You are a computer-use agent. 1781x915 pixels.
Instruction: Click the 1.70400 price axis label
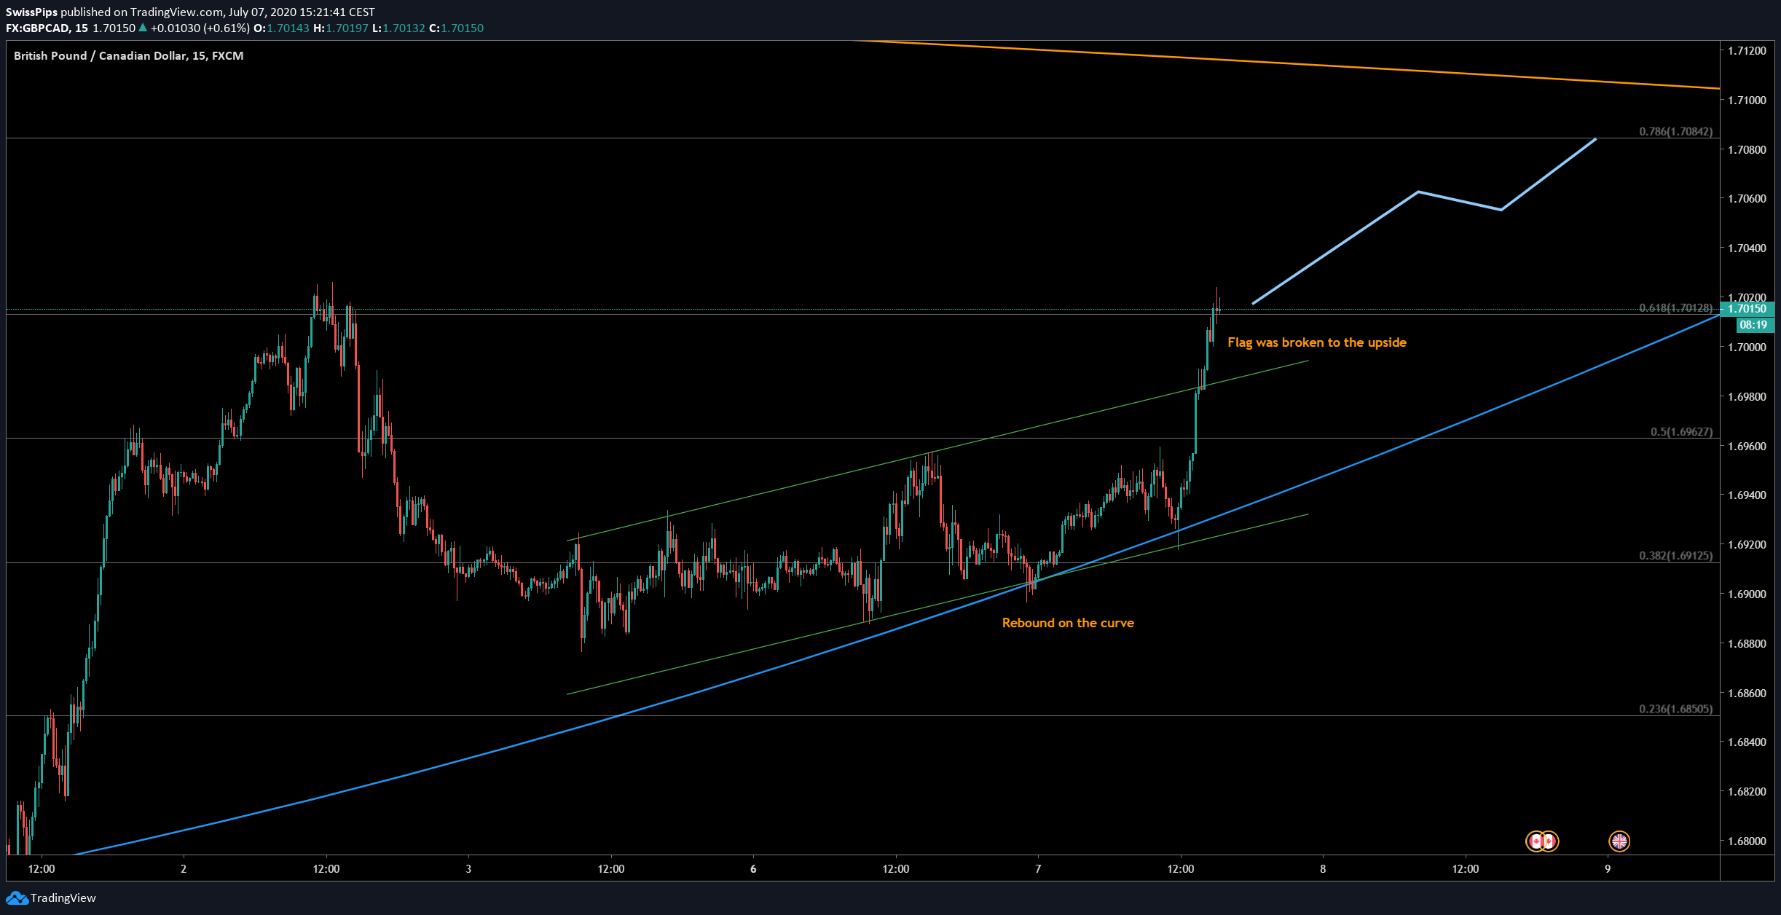1747,248
